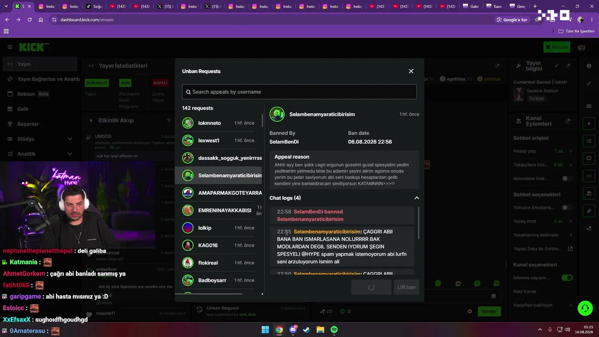Open Tüm Yer İşaretleri bookmarks folder
Image resolution: width=599 pixels, height=337 pixels.
click(576, 31)
